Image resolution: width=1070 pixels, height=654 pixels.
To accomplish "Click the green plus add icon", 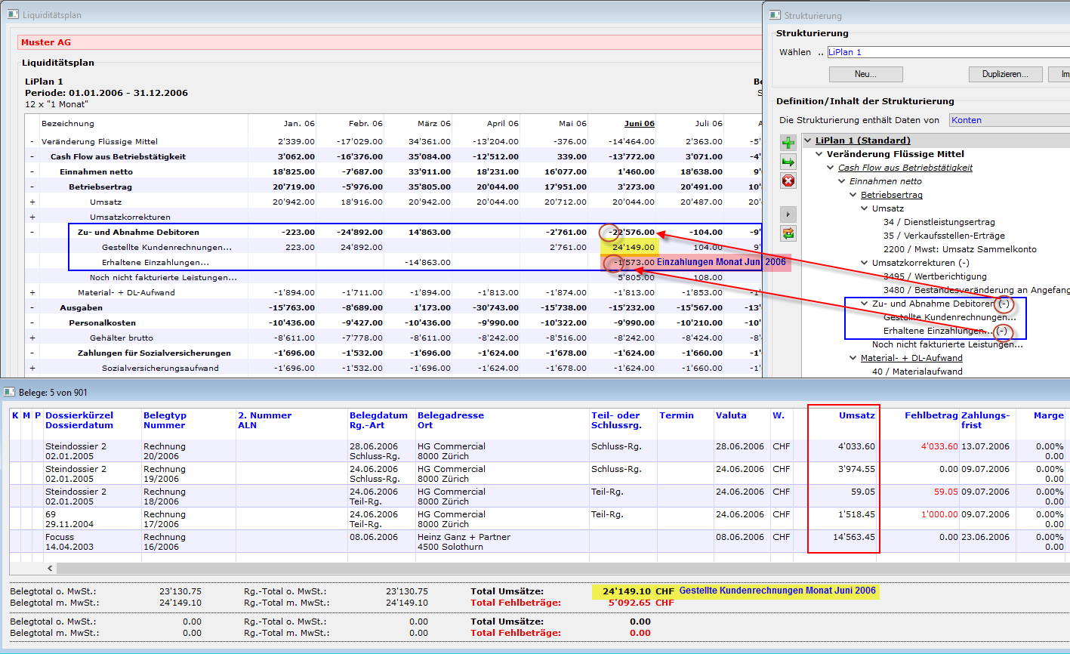I will (788, 142).
